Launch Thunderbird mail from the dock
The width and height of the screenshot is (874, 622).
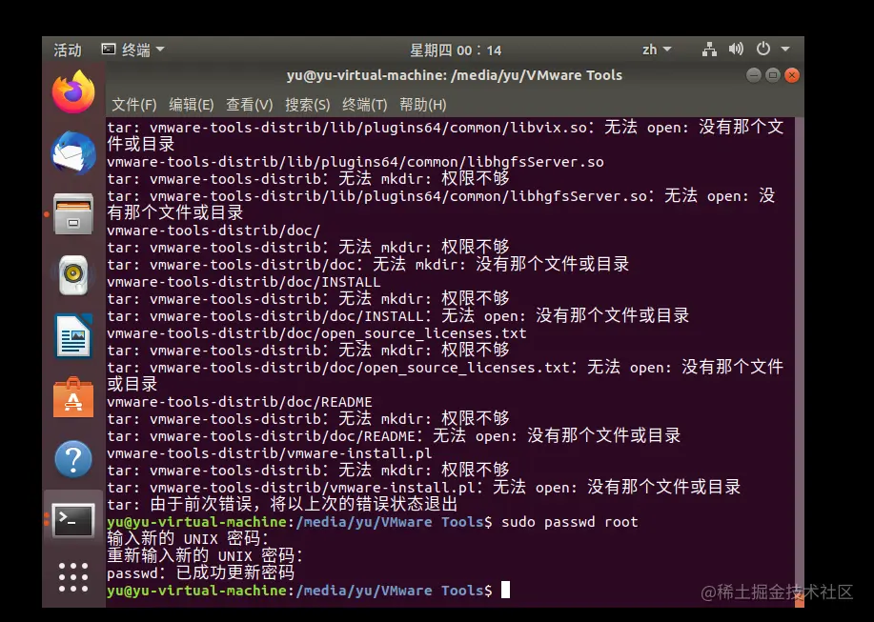click(x=73, y=152)
